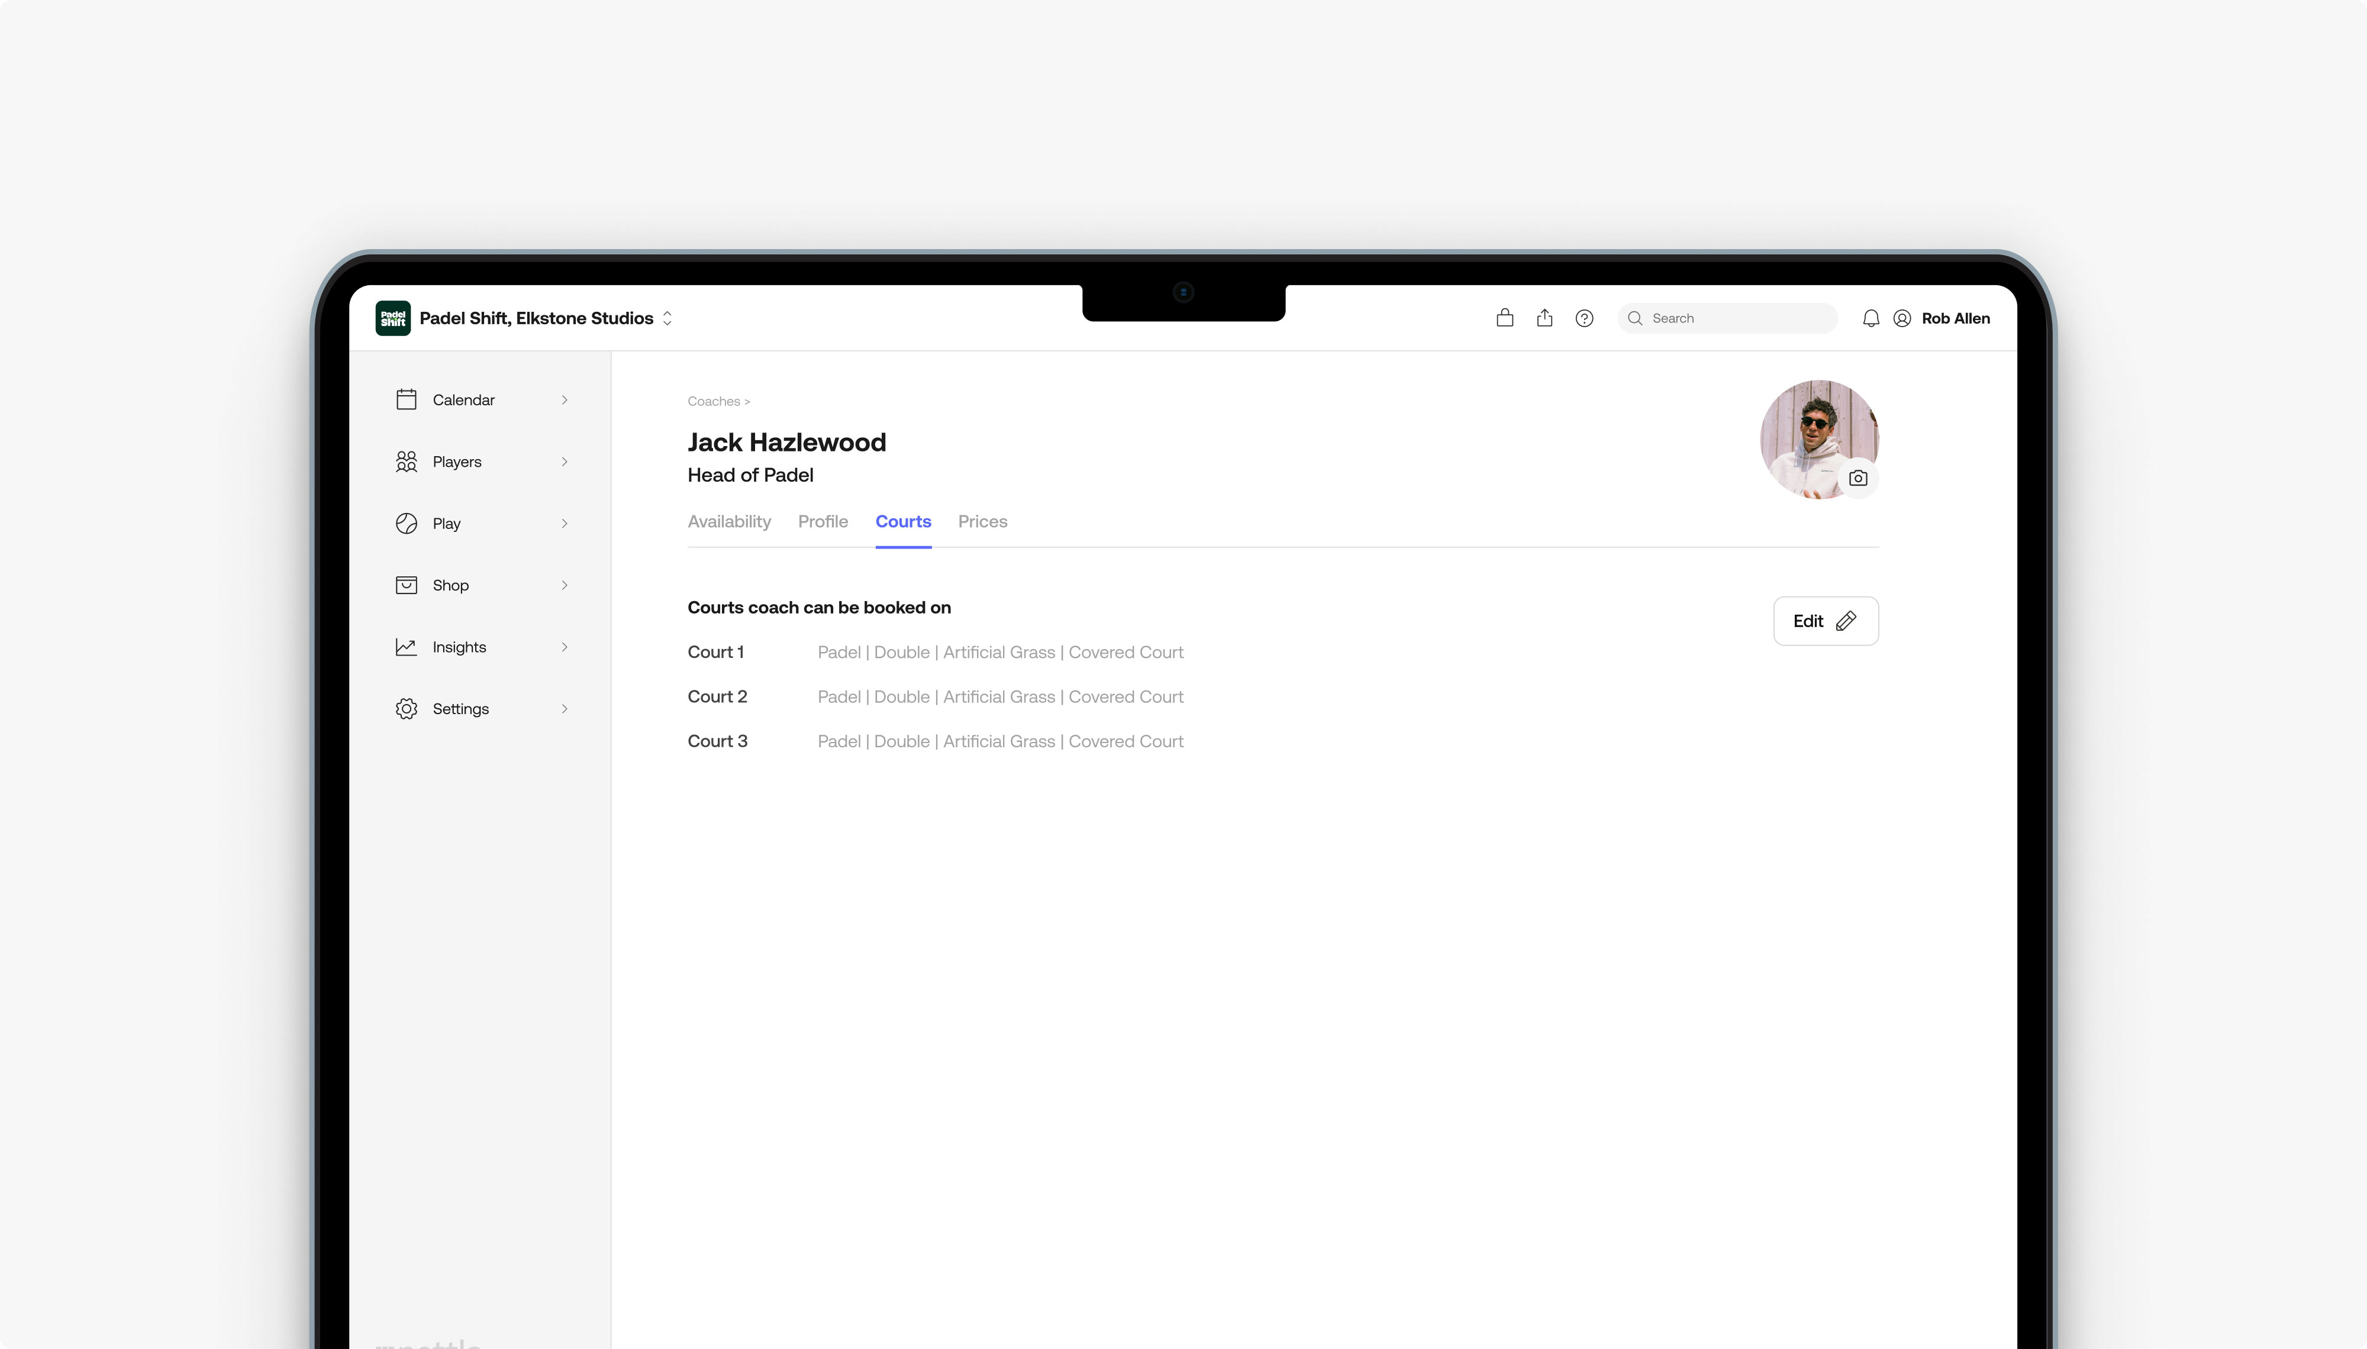
Task: Switch to the Availability tab
Action: pos(729,521)
